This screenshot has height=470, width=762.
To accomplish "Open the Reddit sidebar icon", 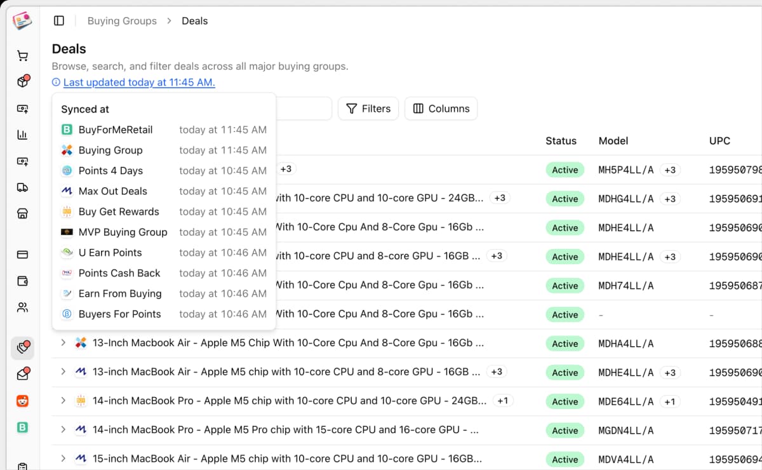I will [x=22, y=401].
